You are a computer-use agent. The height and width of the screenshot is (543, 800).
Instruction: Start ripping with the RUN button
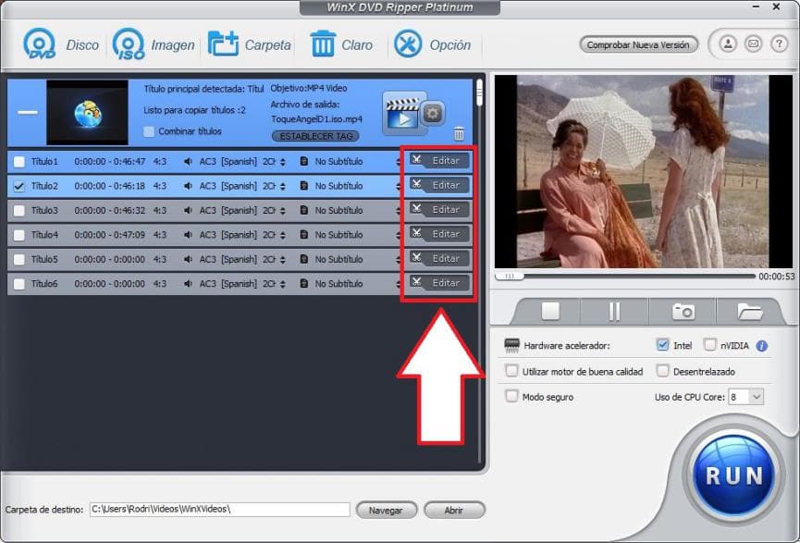click(732, 476)
